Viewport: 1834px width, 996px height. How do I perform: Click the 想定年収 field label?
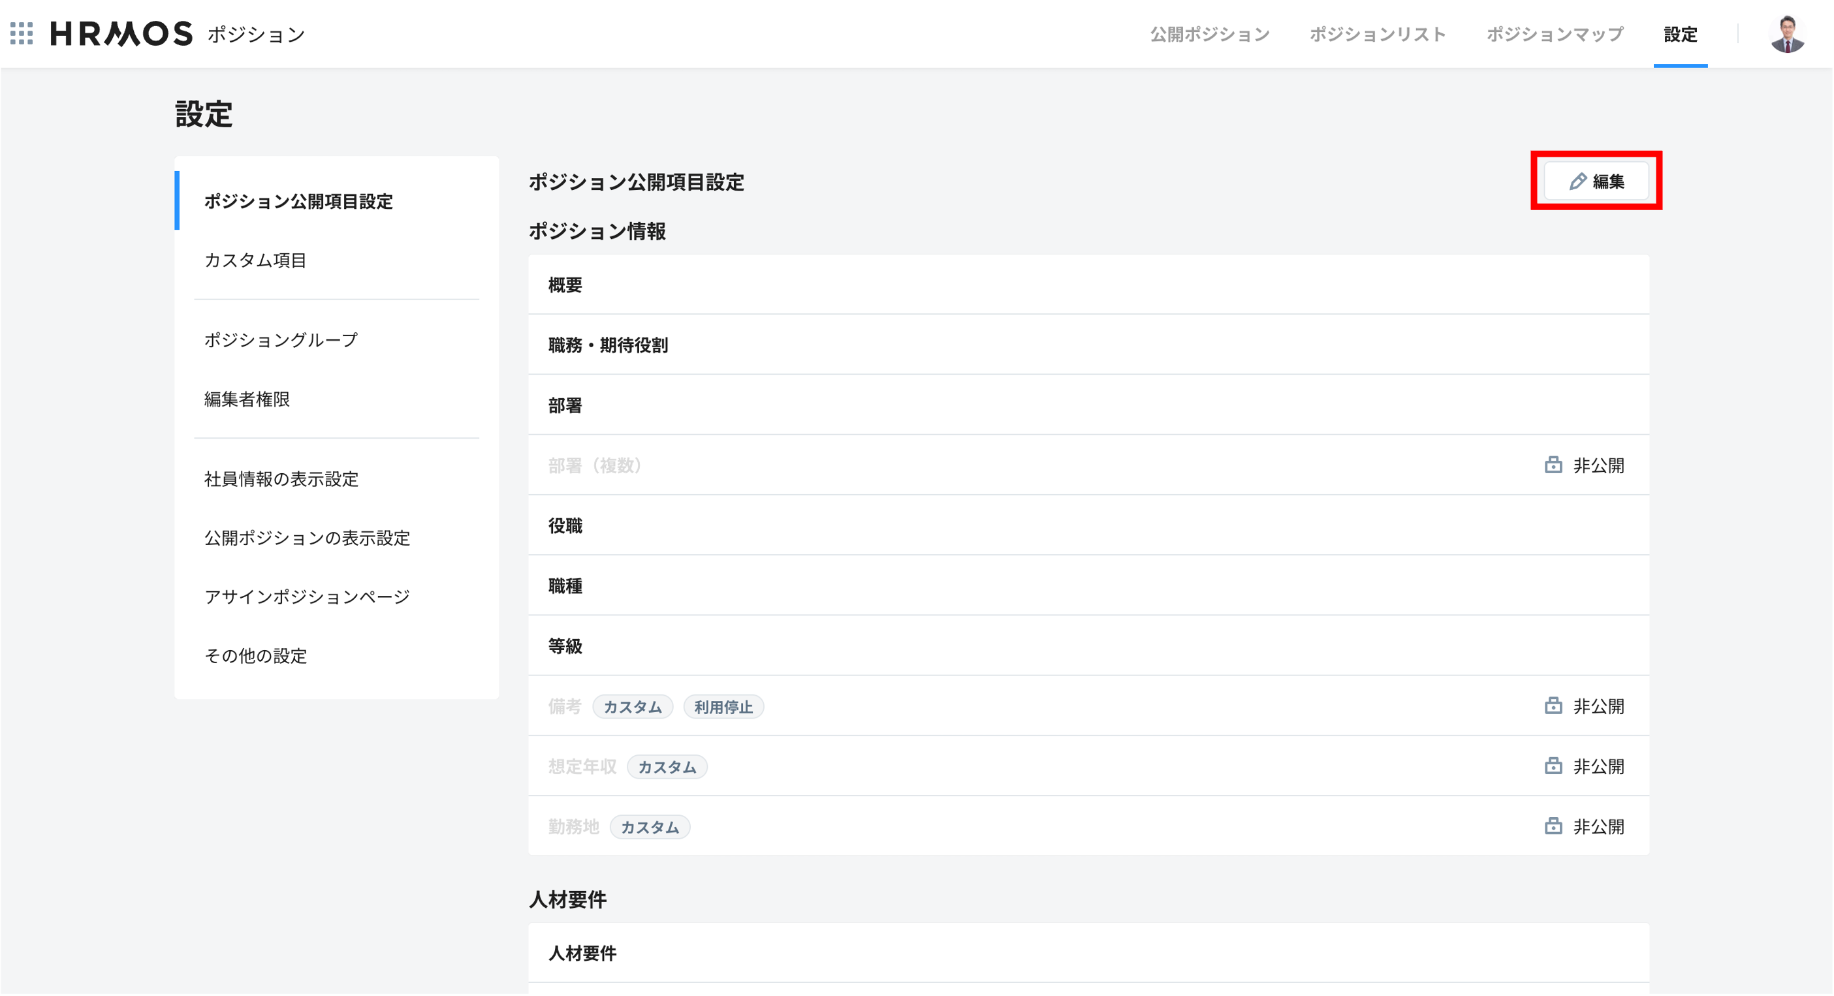[x=582, y=768]
